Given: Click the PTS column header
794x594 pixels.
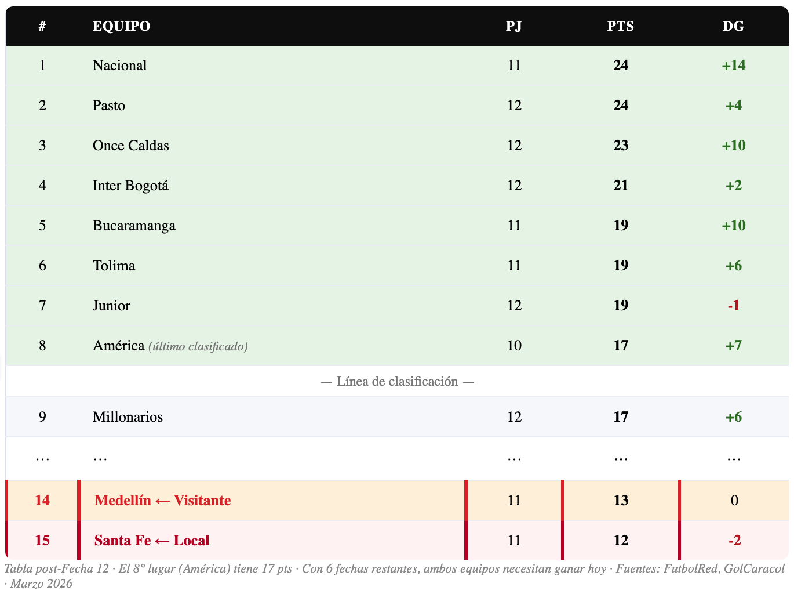Looking at the screenshot, I should click(620, 26).
